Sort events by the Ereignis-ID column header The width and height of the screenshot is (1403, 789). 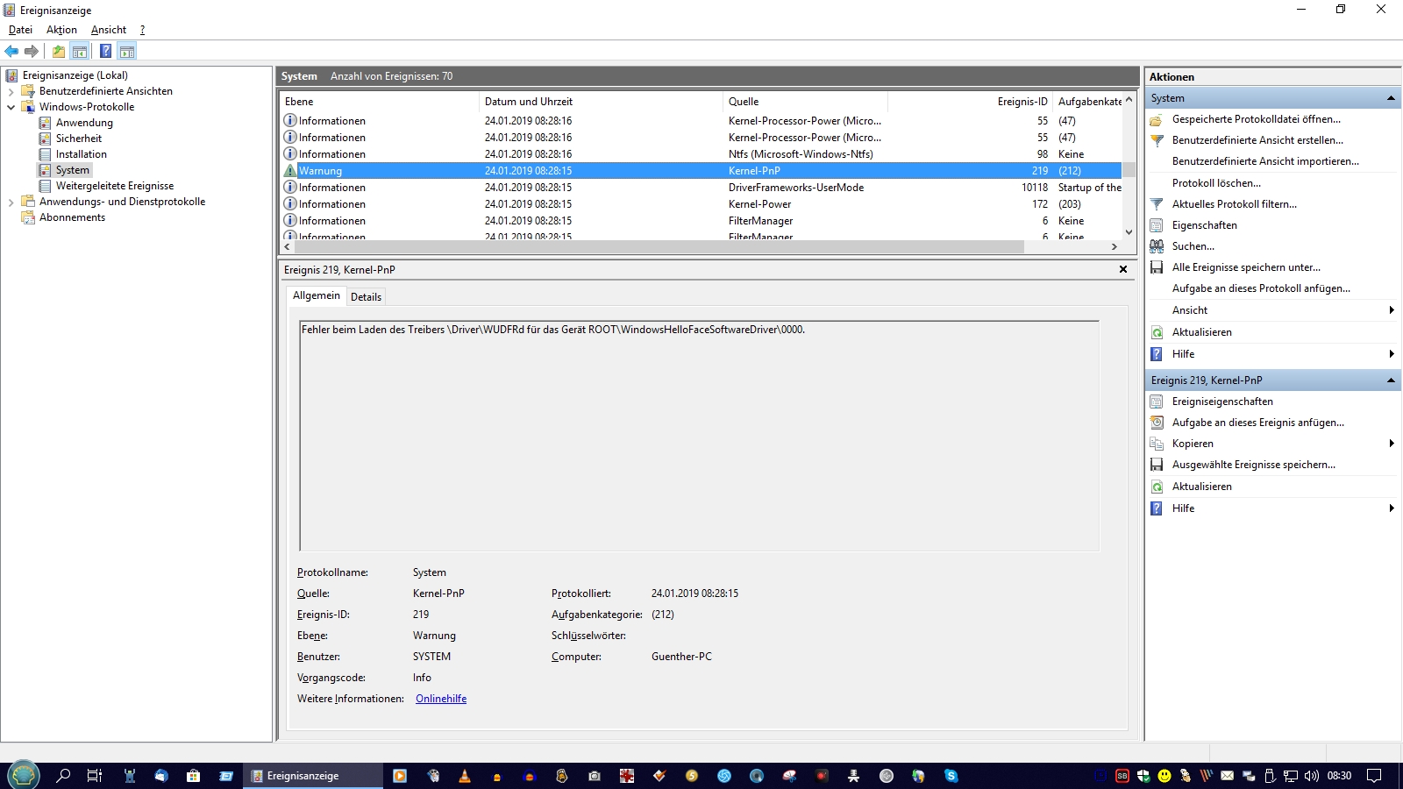point(970,102)
